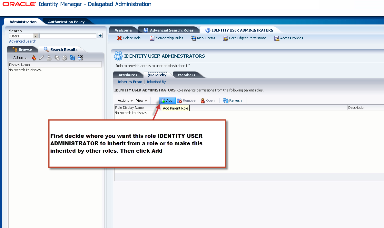Click the Membership Rules checklist icon
The image size is (384, 228).
(152, 38)
